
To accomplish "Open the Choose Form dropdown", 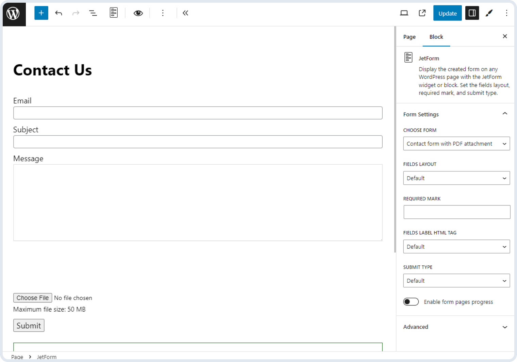I will 456,144.
